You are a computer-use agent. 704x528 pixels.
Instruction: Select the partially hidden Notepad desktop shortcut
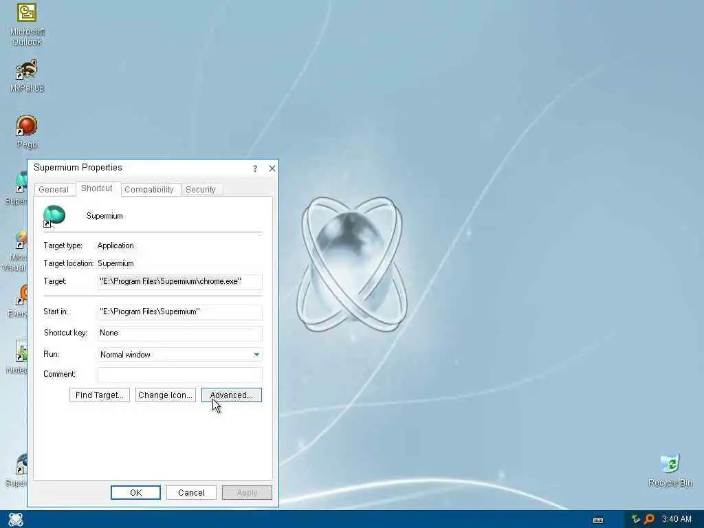tap(16, 357)
